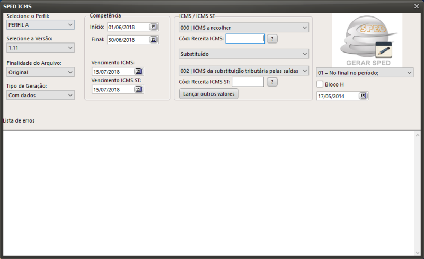This screenshot has width=424, height=259.
Task: Click help button beside Cód: Receita ICMS ST
Action: [x=272, y=82]
